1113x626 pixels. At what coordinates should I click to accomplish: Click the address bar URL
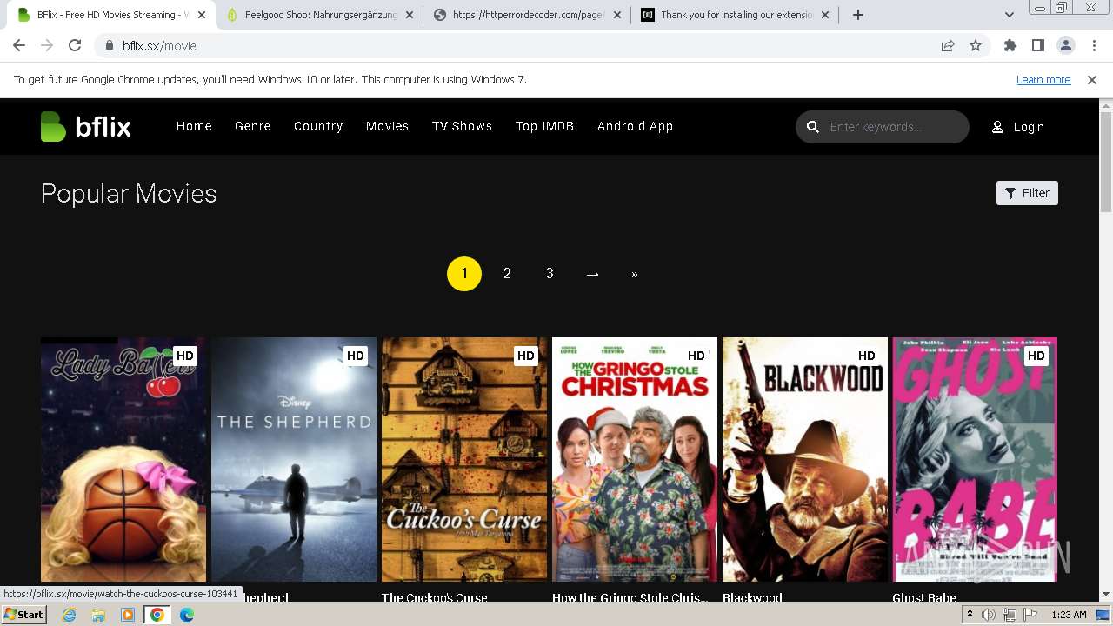(x=159, y=46)
